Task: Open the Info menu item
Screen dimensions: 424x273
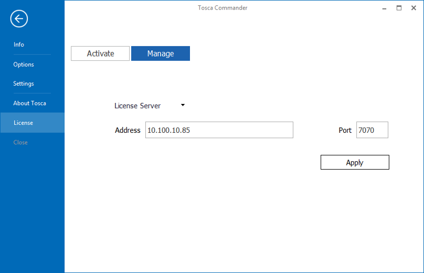Action: (x=19, y=45)
